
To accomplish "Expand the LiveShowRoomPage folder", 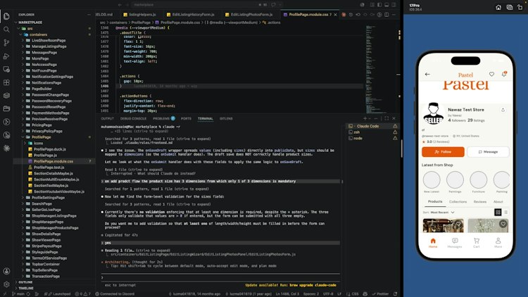I will [x=48, y=40].
